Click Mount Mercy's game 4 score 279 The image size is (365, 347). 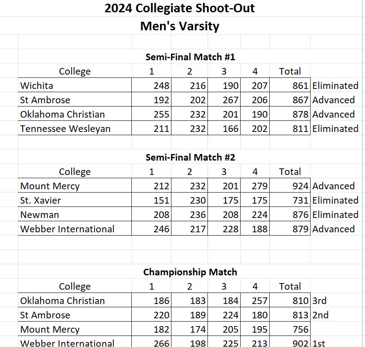click(260, 186)
